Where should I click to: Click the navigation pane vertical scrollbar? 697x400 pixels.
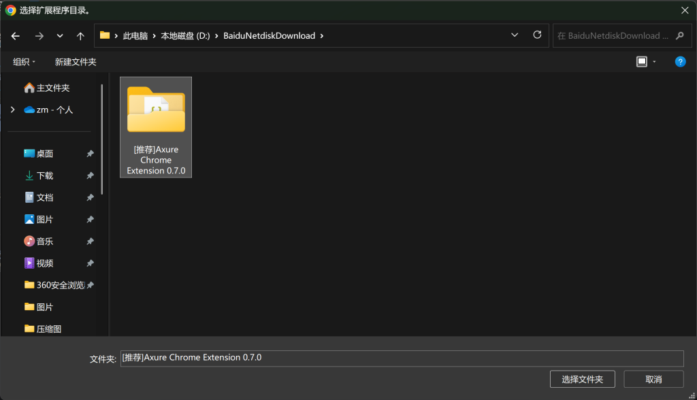click(102, 136)
